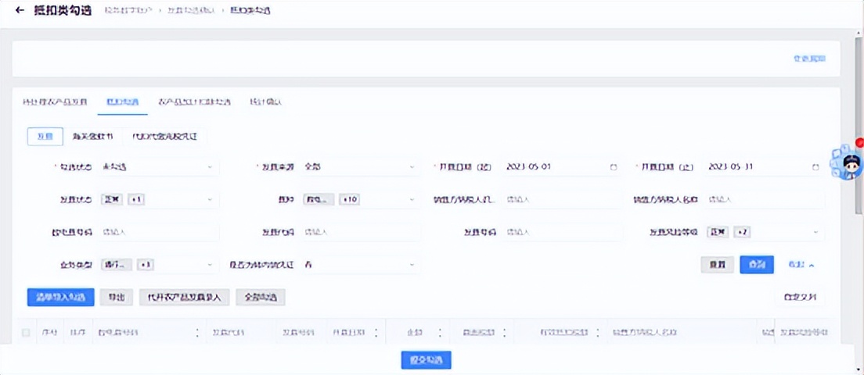Click the 发票号码 column header
The width and height of the screenshot is (864, 375).
pos(299,334)
